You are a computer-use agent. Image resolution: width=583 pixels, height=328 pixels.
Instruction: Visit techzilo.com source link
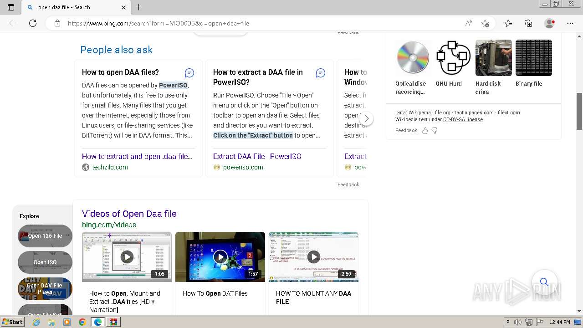[x=110, y=167]
